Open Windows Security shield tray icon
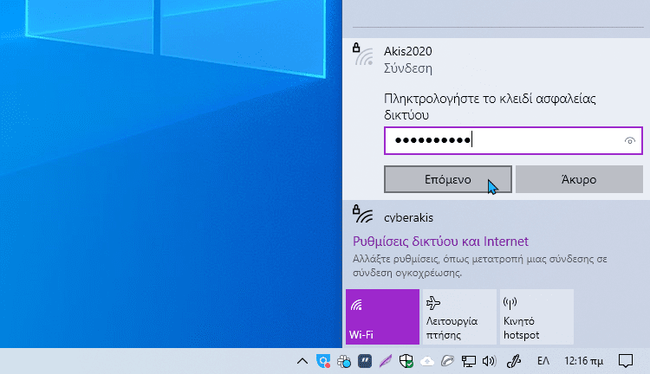 (406, 361)
